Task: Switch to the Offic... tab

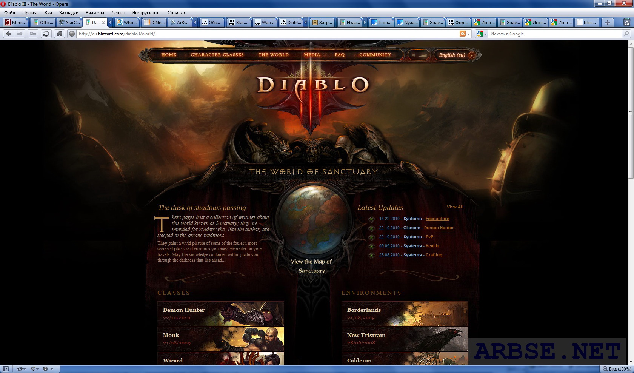Action: [x=43, y=23]
